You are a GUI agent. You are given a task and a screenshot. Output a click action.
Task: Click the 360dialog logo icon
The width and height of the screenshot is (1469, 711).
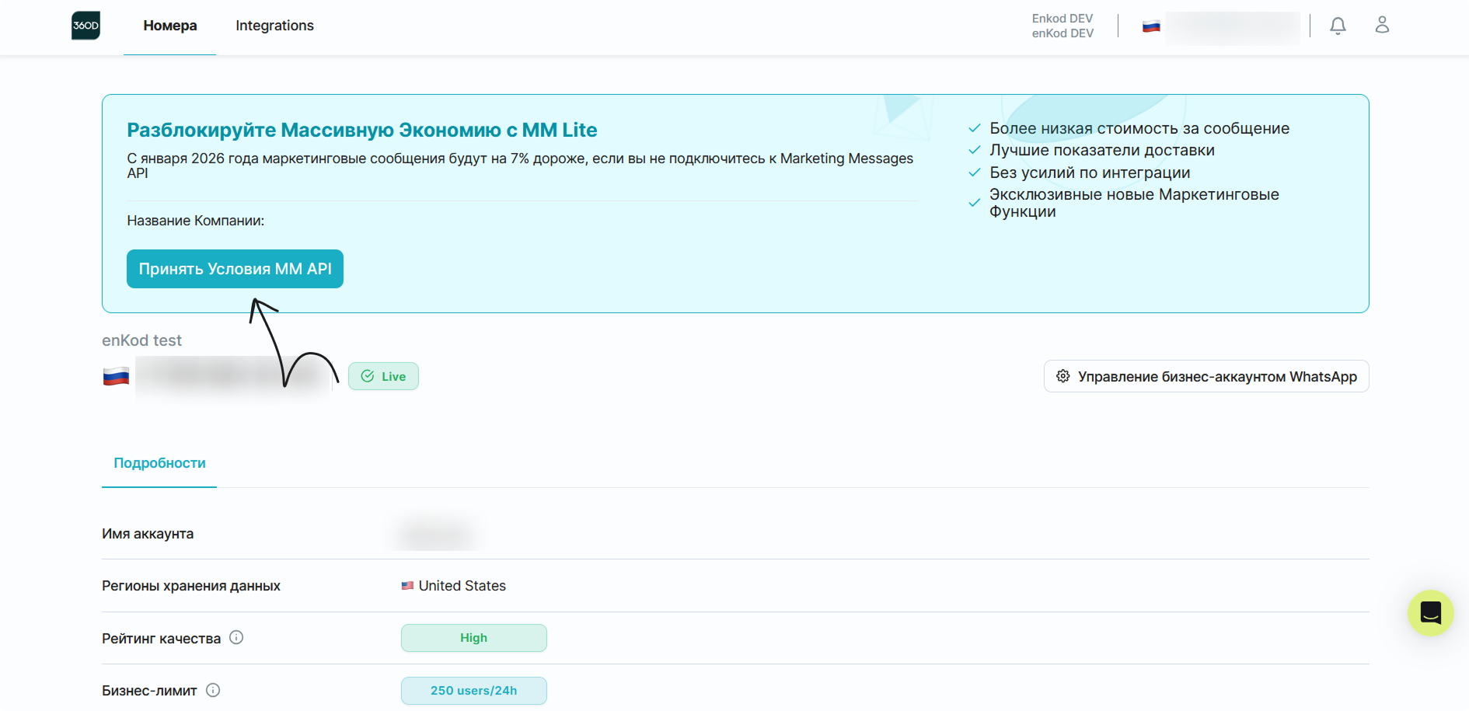coord(85,26)
